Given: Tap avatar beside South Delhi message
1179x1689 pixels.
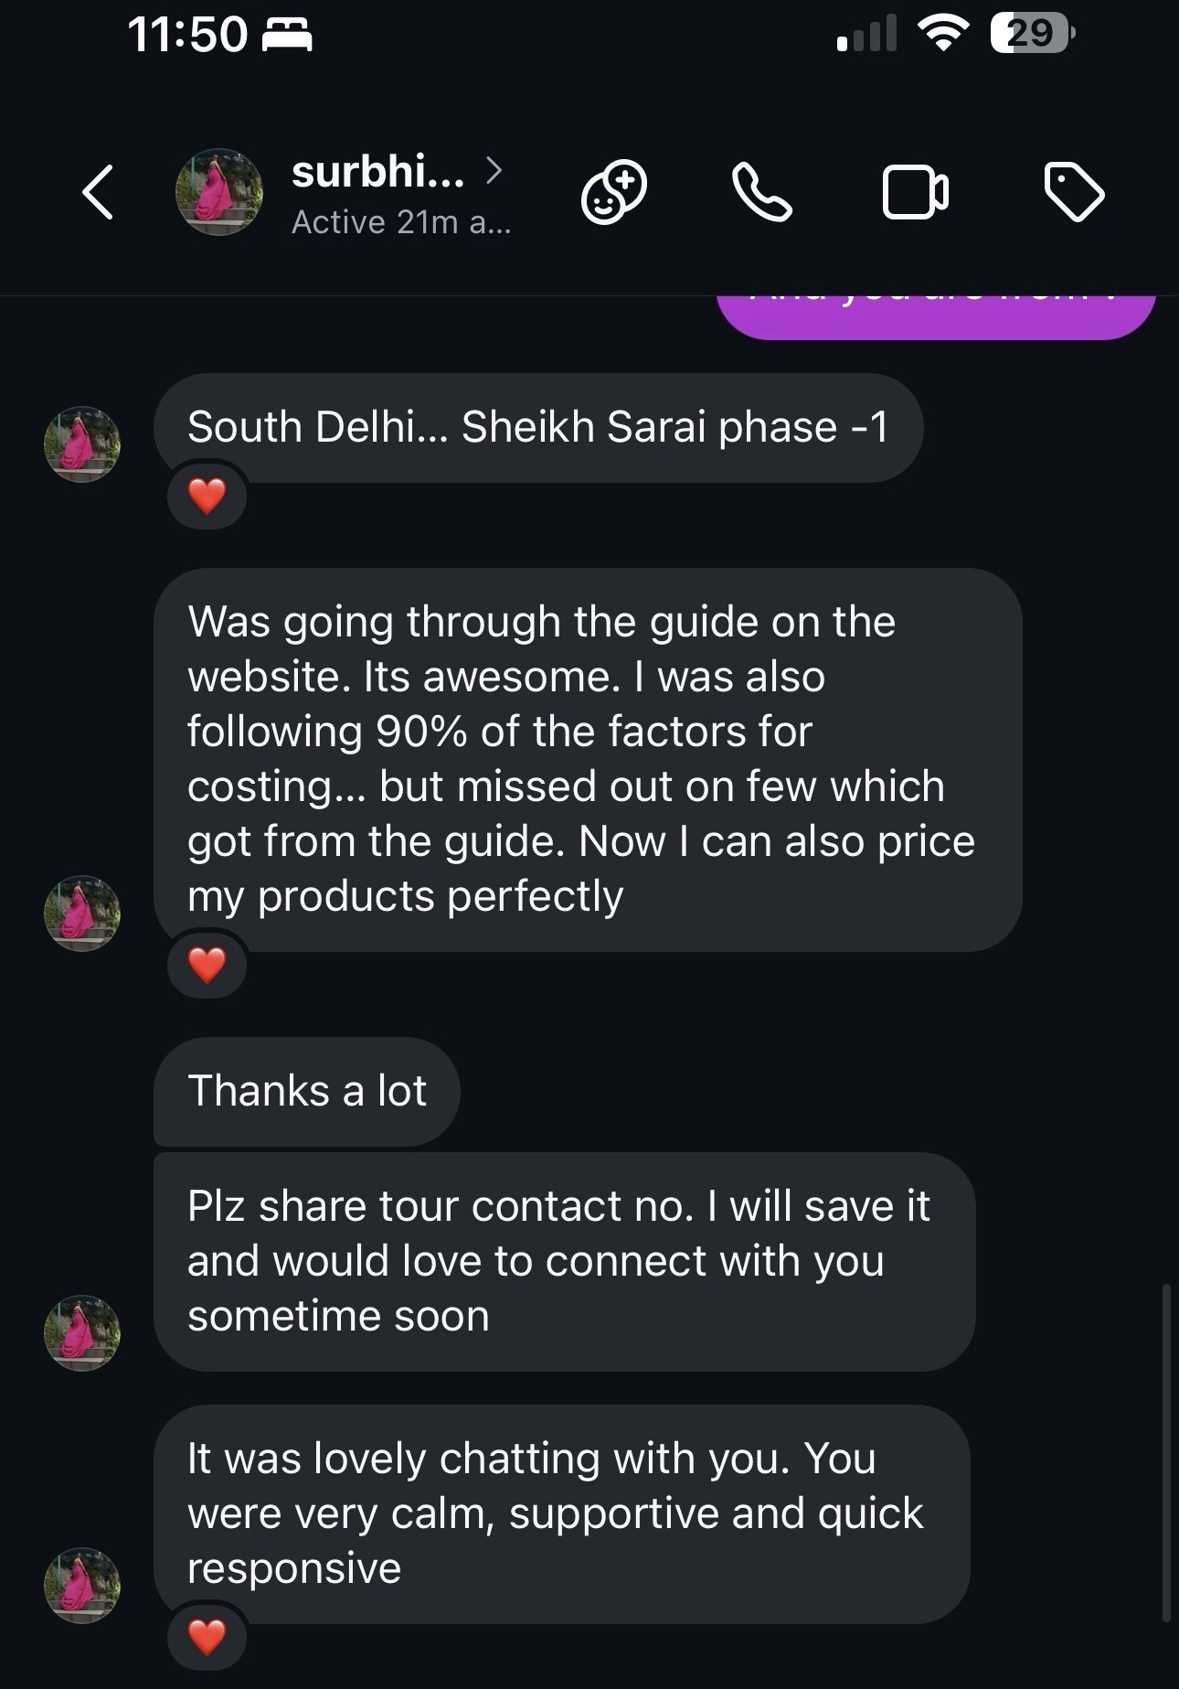Looking at the screenshot, I should click(82, 444).
